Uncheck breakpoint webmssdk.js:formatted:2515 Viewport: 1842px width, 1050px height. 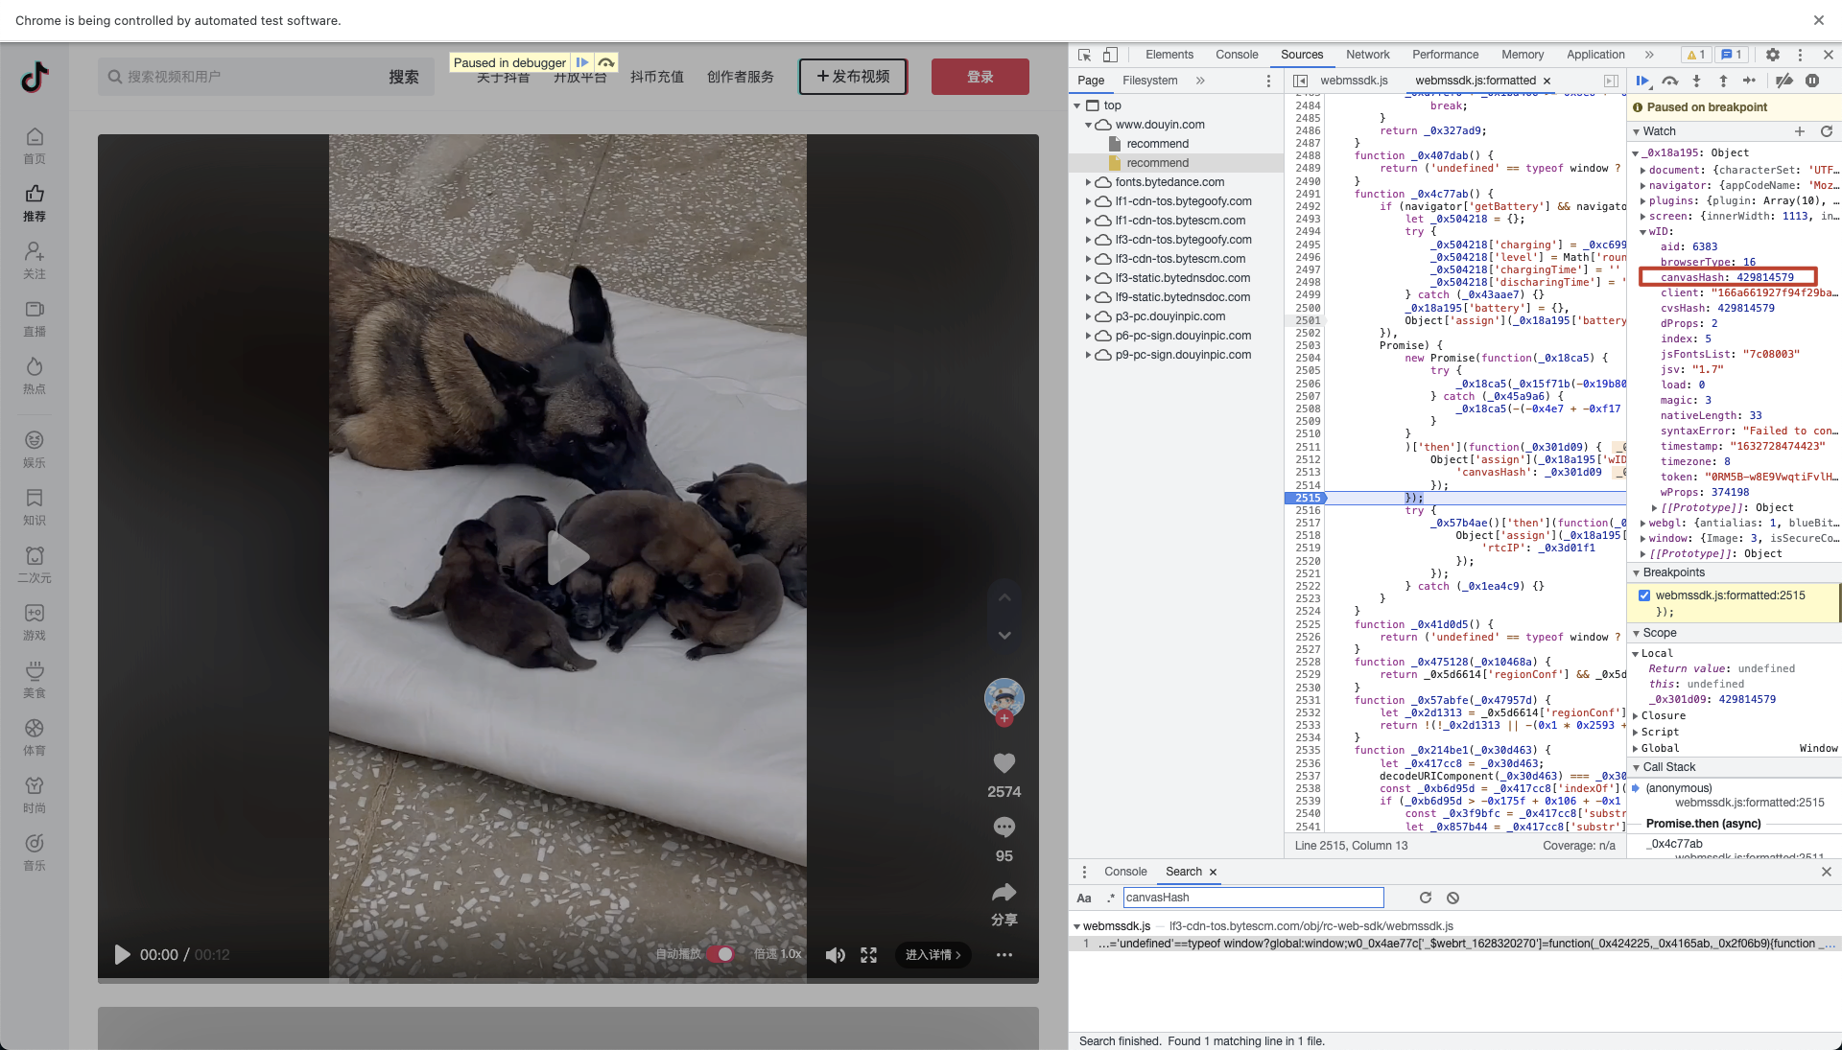pyautogui.click(x=1644, y=595)
